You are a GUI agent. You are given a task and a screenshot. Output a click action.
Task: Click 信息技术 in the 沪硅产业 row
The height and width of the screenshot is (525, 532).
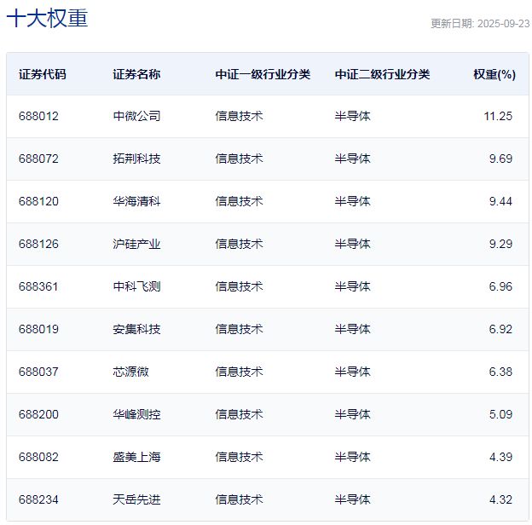(x=240, y=244)
